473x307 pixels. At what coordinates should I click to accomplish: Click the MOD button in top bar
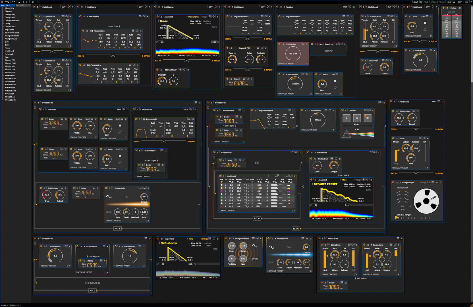pos(449,2)
